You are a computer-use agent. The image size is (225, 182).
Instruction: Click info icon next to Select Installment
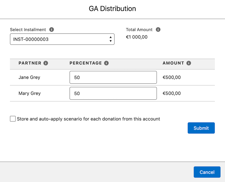[x=51, y=29]
